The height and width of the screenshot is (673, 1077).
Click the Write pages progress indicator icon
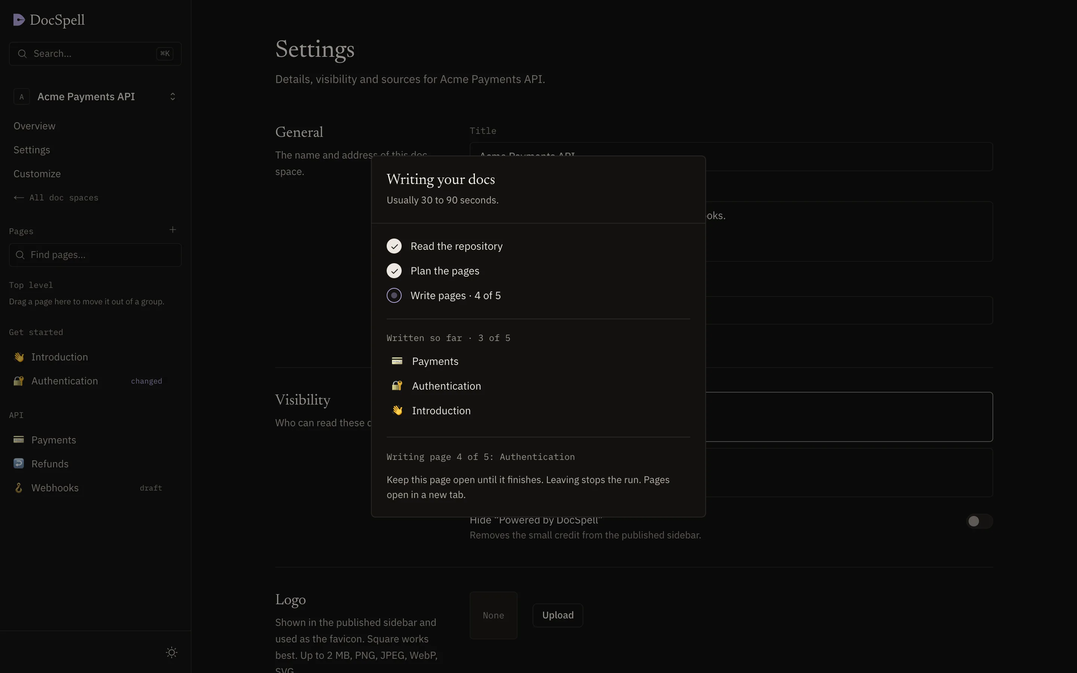click(x=394, y=295)
